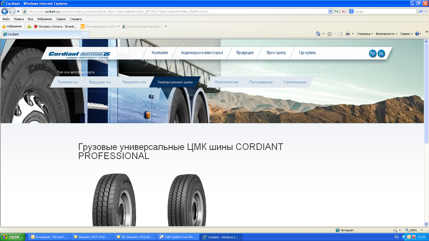The image size is (429, 241).
Task: Open the search provider dropdown arrow
Action: [x=426, y=11]
